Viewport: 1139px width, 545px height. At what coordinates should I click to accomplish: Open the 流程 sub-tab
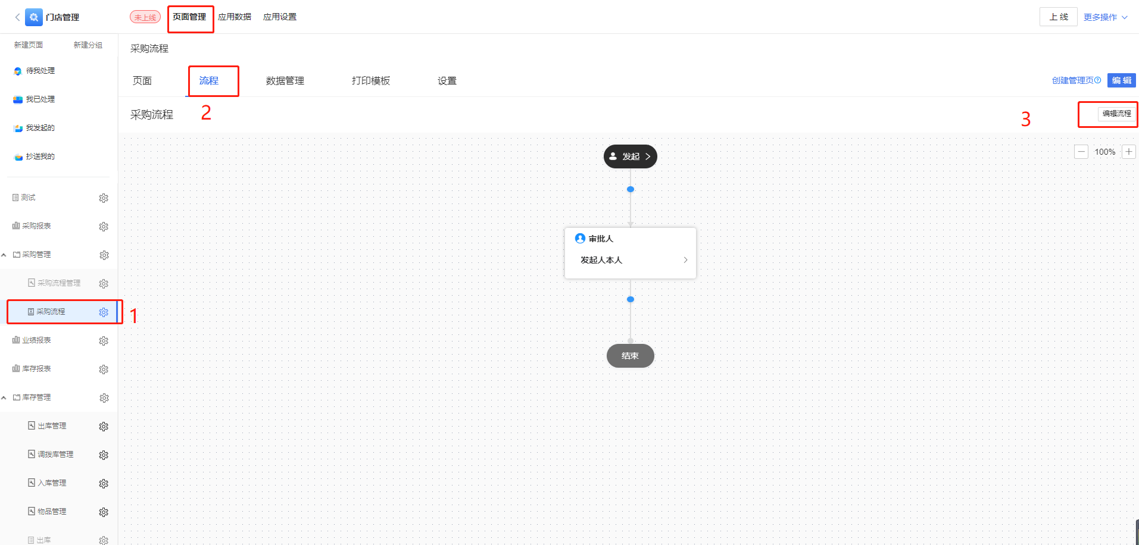pos(209,81)
